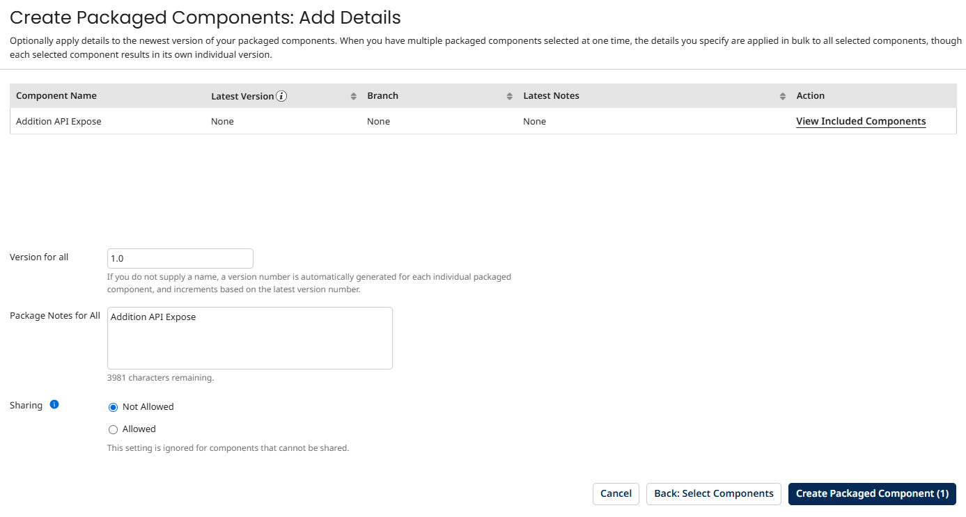Image resolution: width=966 pixels, height=517 pixels.
Task: Open the View Included Components link
Action: pyautogui.click(x=861, y=121)
